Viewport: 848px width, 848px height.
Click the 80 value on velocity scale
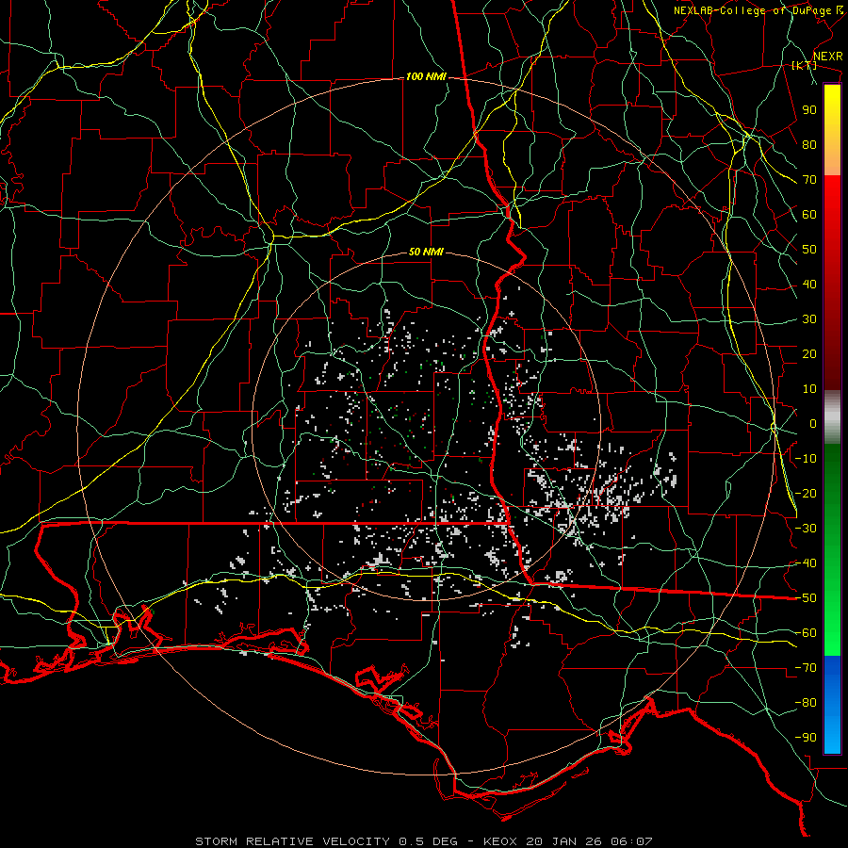point(809,145)
